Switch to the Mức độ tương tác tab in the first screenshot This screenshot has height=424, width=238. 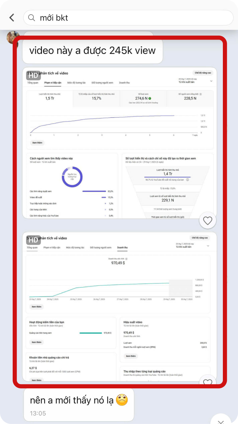coord(76,83)
